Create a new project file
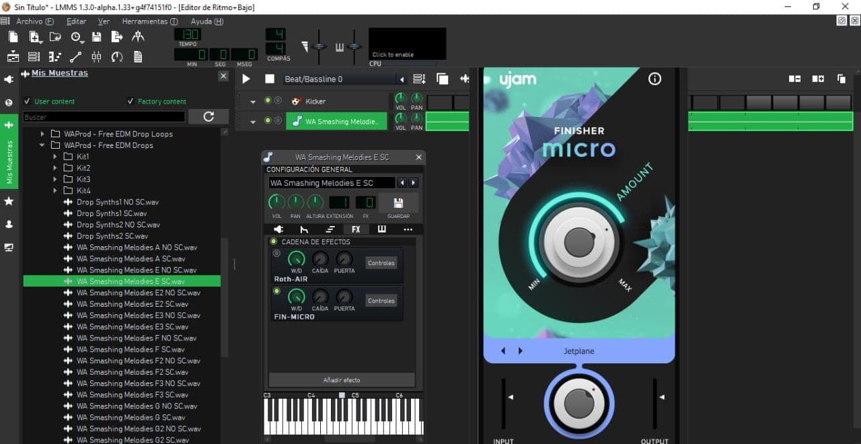This screenshot has height=444, width=861. (x=13, y=37)
